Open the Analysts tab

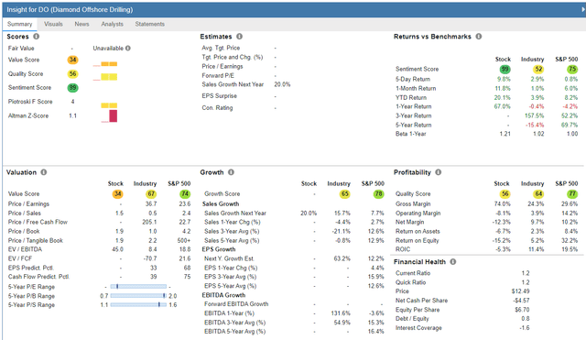tap(112, 24)
